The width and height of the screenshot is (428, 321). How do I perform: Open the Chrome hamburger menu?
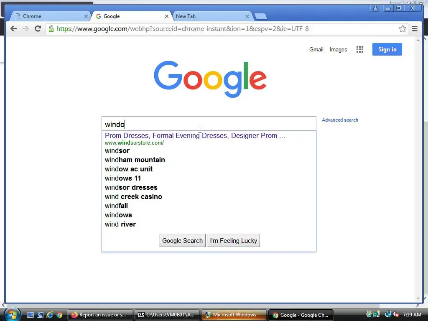[415, 29]
